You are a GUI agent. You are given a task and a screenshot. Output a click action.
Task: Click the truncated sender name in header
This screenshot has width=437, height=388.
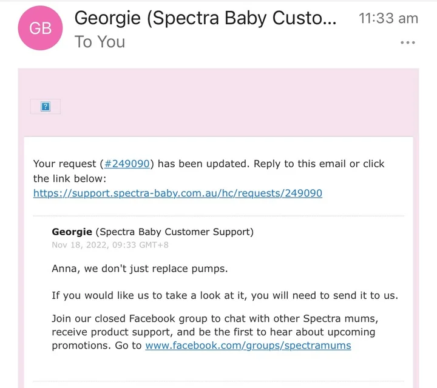205,18
